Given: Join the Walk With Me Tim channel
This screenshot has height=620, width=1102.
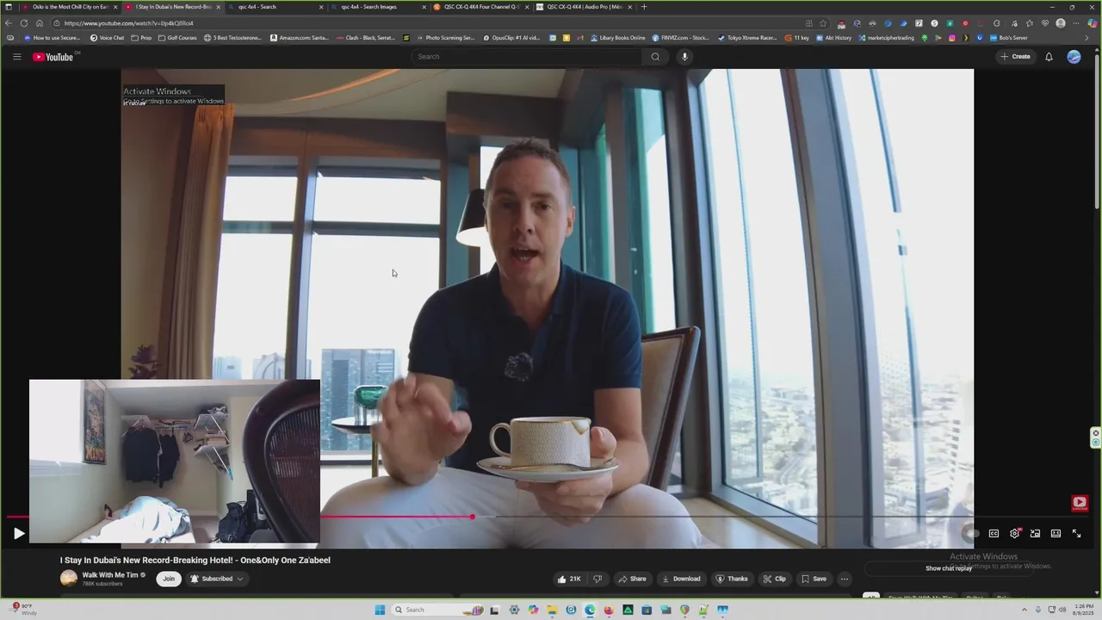Looking at the screenshot, I should (169, 579).
